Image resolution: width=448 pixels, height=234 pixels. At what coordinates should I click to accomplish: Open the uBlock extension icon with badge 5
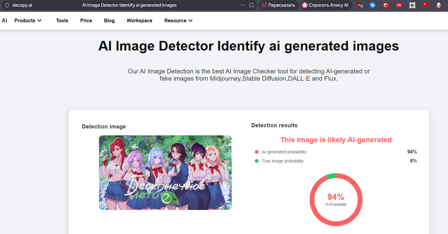pyautogui.click(x=360, y=5)
